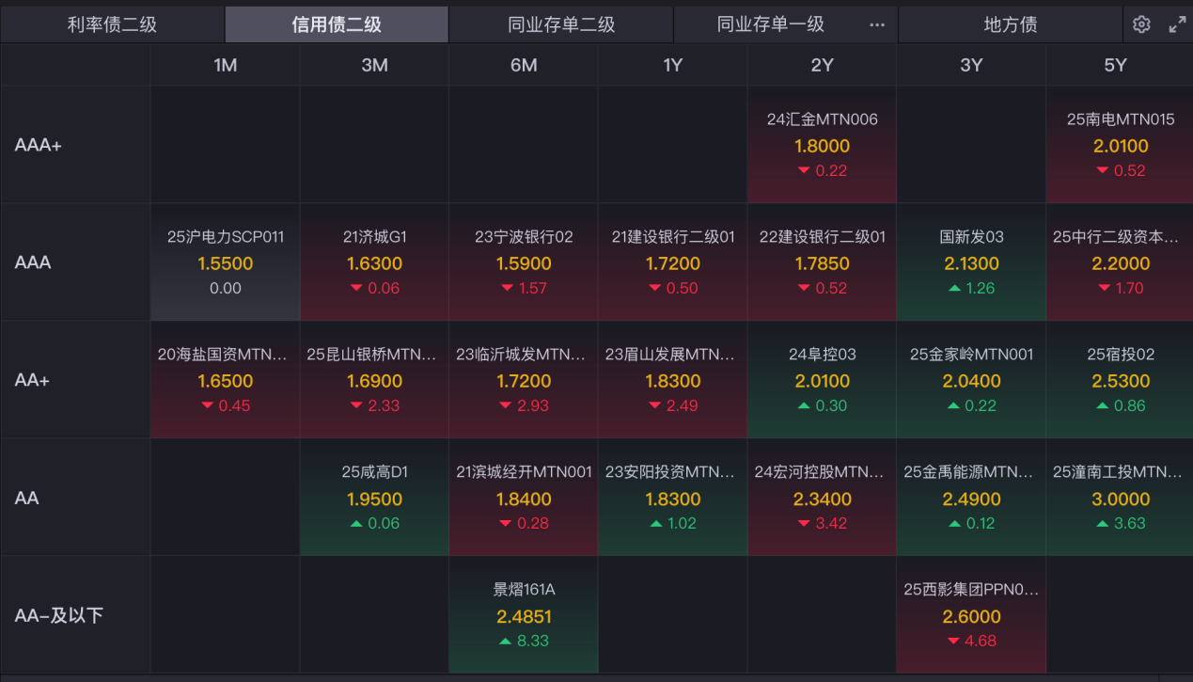The image size is (1193, 682).
Task: Open the 25南电MTN015 bond cell
Action: [1121, 145]
